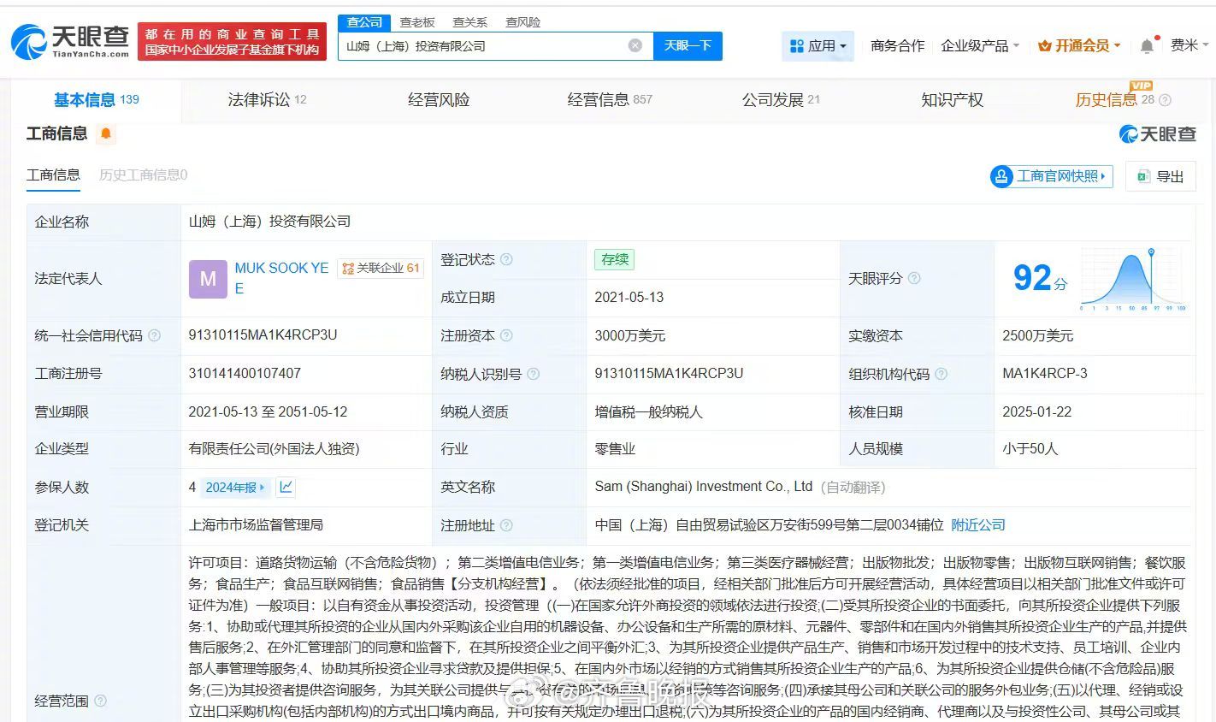The height and width of the screenshot is (722, 1216).
Task: Click the 天眼评分 distribution chart
Action: tap(1133, 279)
